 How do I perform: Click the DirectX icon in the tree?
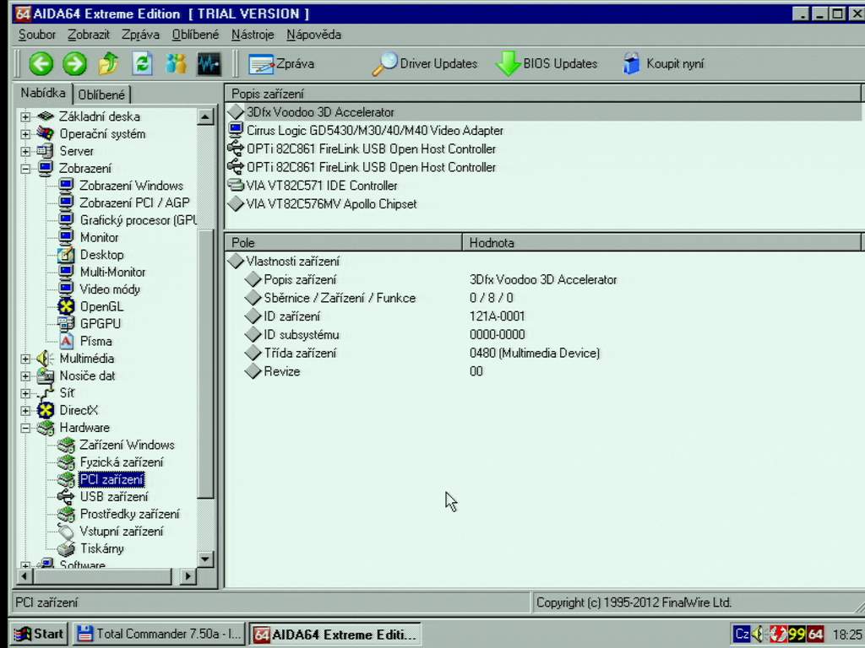click(46, 411)
